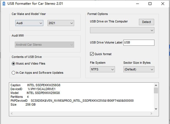This screenshot has height=124, width=170.
Task: Click the Caption row INTEL SSDPEKKW256G8
Action: pyautogui.click(x=35, y=85)
